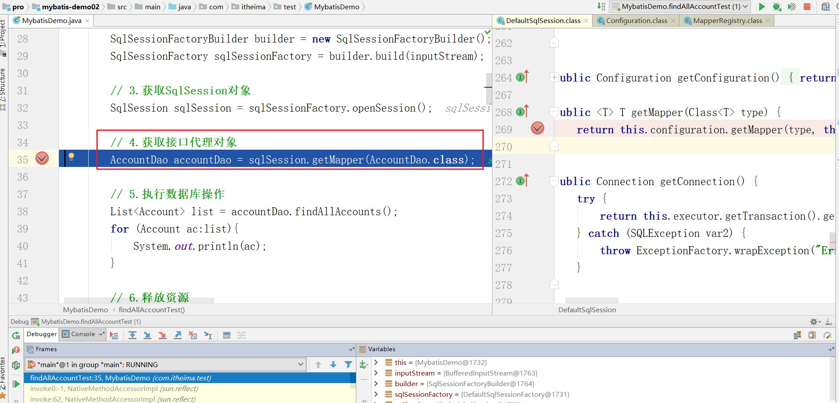This screenshot has height=403, width=839.
Task: Expand the inputStream variable node
Action: tap(376, 373)
